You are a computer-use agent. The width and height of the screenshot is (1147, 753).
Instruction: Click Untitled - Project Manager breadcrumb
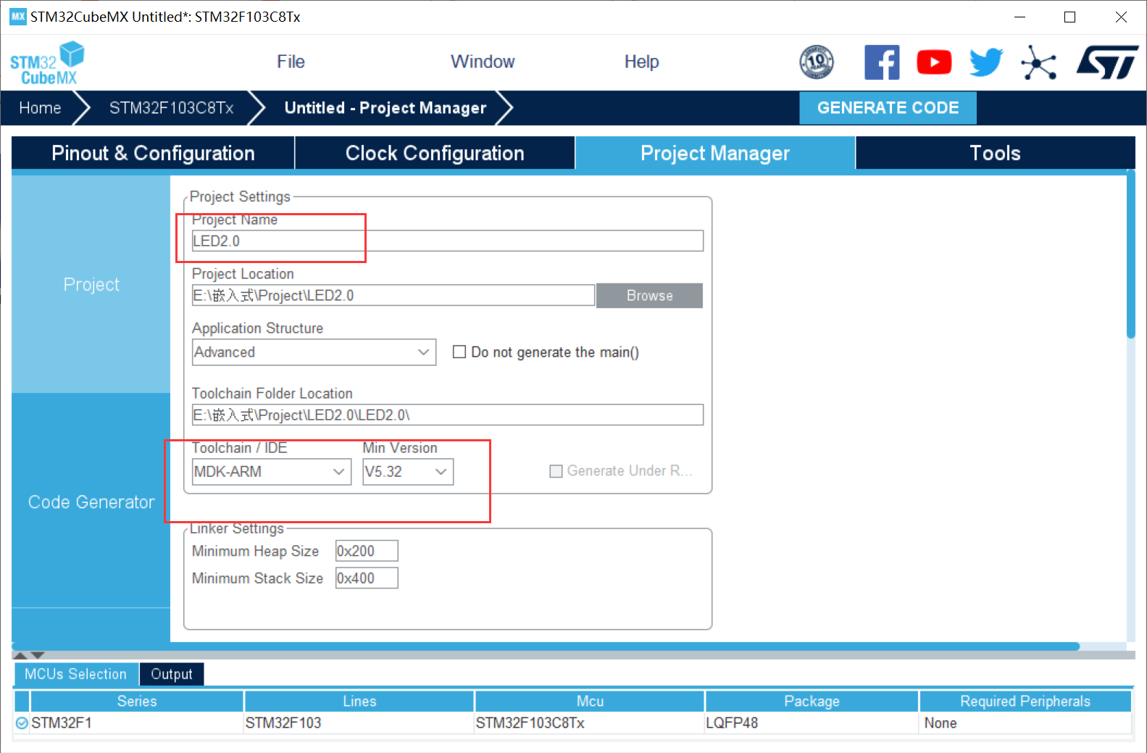click(385, 108)
